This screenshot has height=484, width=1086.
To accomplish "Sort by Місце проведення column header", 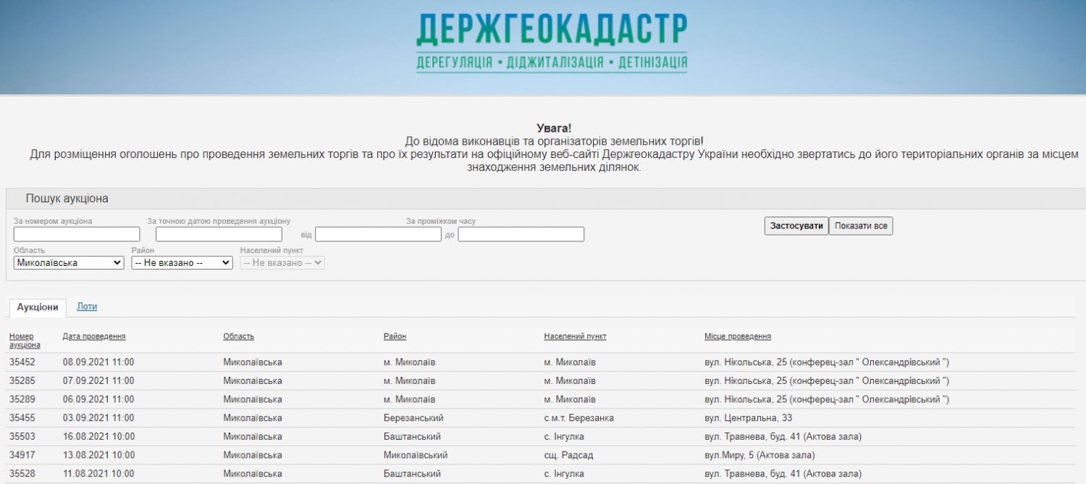I will tap(737, 336).
